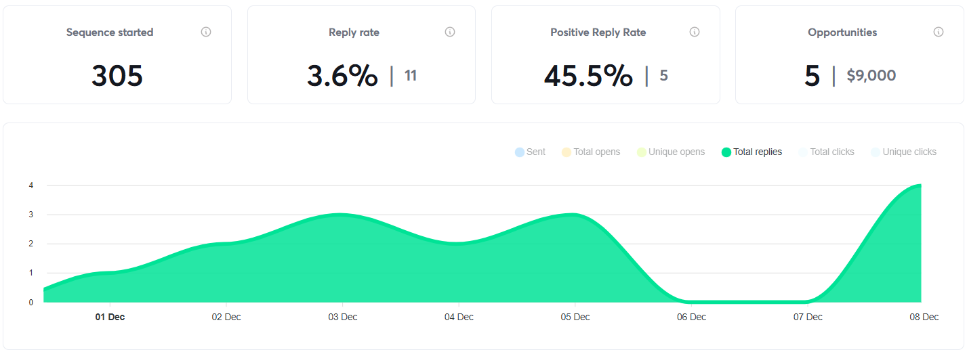Click the info icon beside Sequence started
This screenshot has height=352, width=967.
(206, 32)
